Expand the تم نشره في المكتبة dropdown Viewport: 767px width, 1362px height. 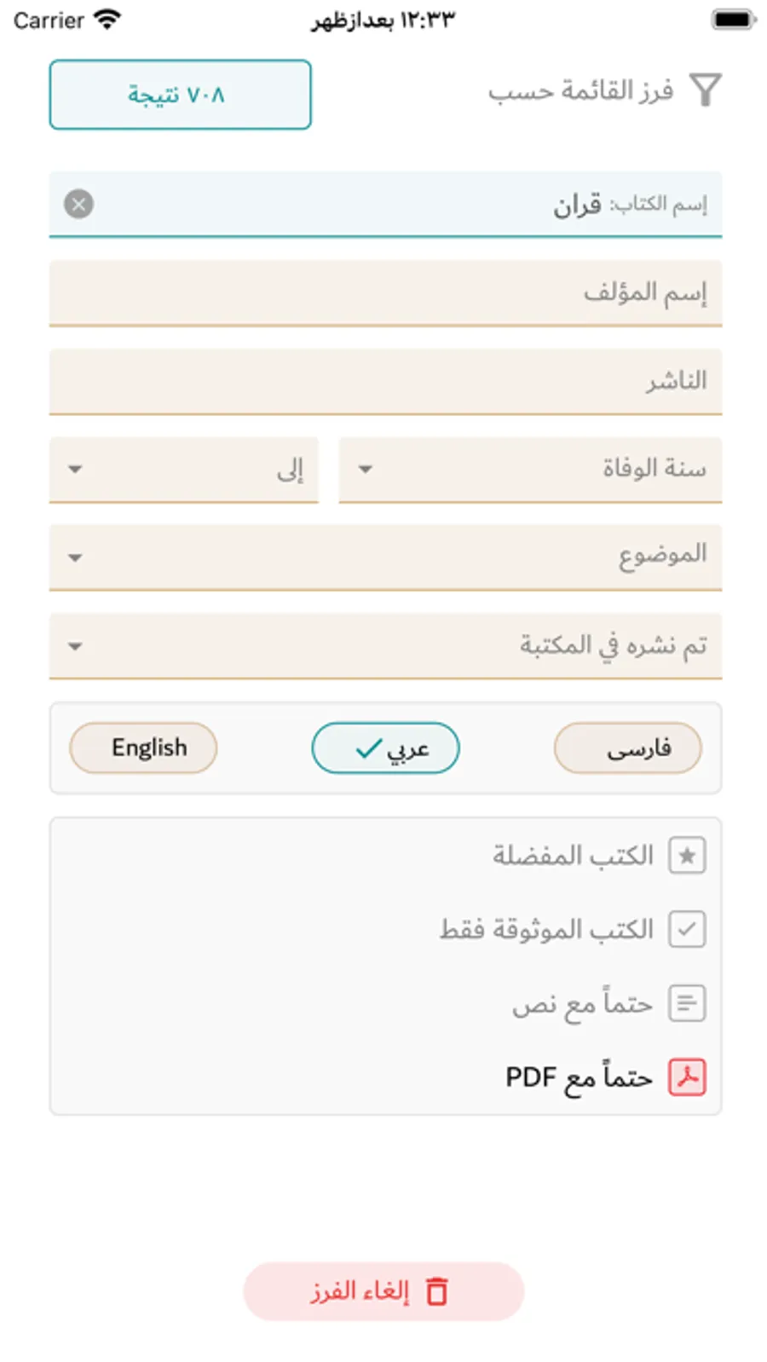pyautogui.click(x=385, y=645)
